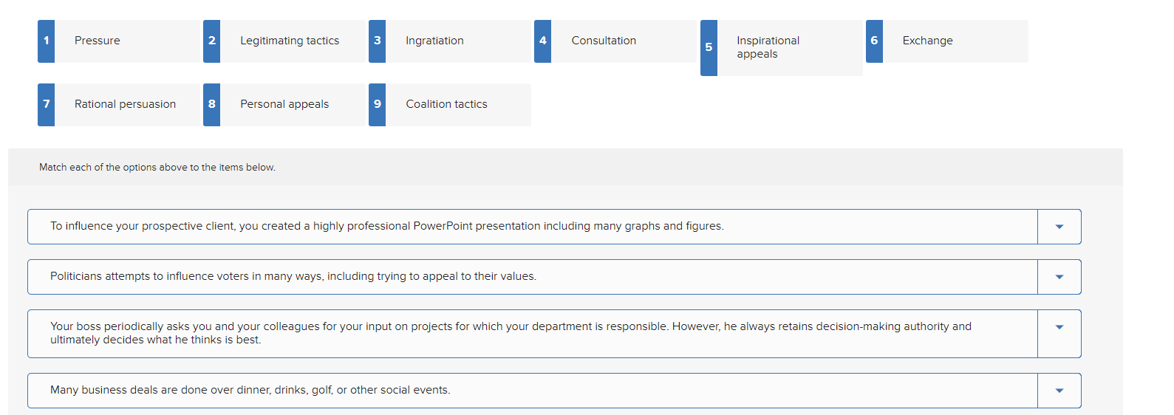
Task: Select the Legitimating tactics option
Action: pos(293,41)
